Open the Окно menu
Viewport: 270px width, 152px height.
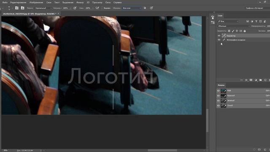pos(108,3)
